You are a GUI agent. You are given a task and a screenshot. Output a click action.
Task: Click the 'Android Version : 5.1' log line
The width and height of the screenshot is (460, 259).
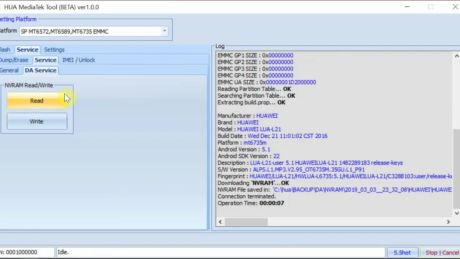click(x=244, y=149)
